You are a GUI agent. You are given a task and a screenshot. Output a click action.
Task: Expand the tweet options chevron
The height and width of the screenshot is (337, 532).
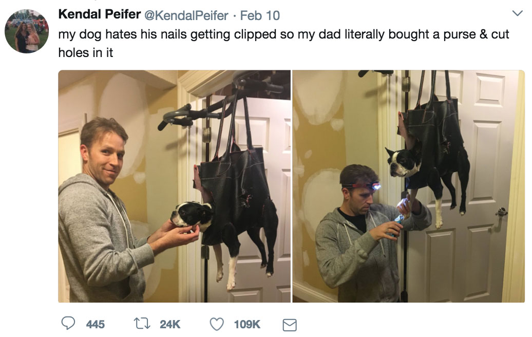pos(518,13)
